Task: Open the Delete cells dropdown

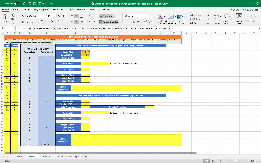Action: [x=196, y=19]
